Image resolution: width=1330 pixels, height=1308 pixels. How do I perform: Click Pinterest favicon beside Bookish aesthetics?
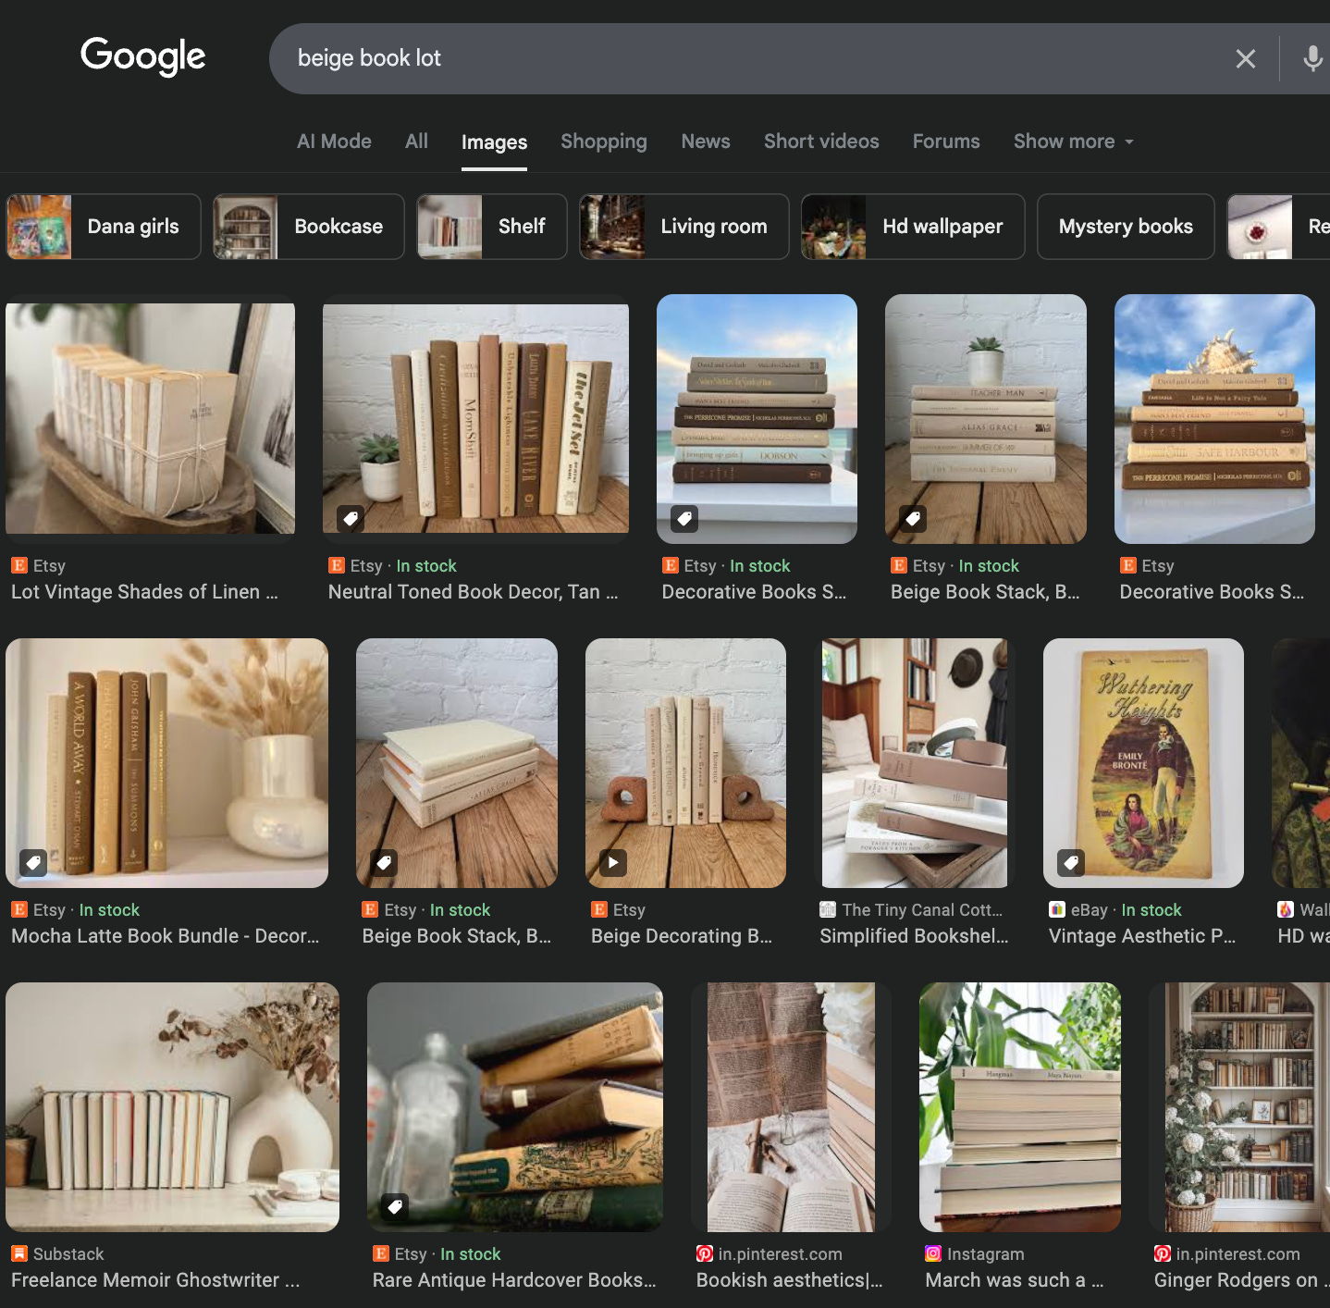(705, 1253)
